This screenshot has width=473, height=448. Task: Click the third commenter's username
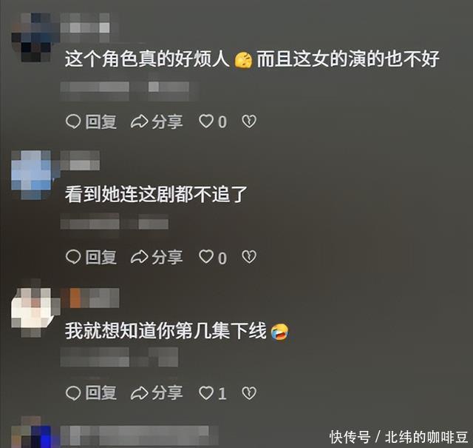point(90,298)
